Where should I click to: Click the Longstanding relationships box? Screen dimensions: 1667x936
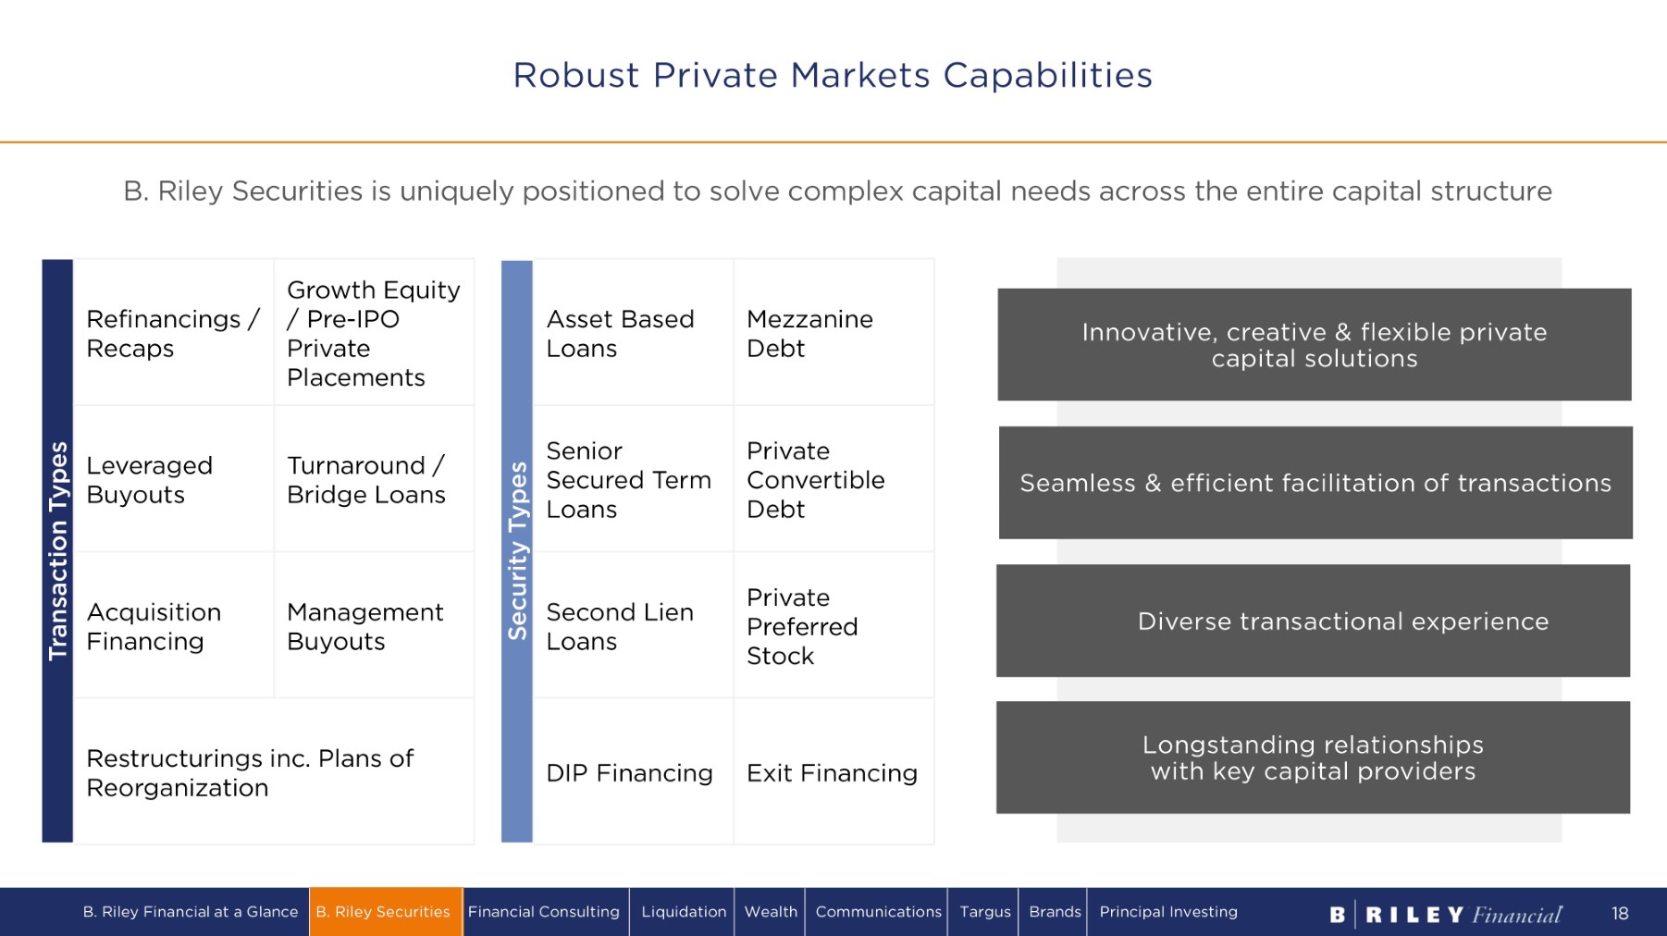click(1313, 757)
